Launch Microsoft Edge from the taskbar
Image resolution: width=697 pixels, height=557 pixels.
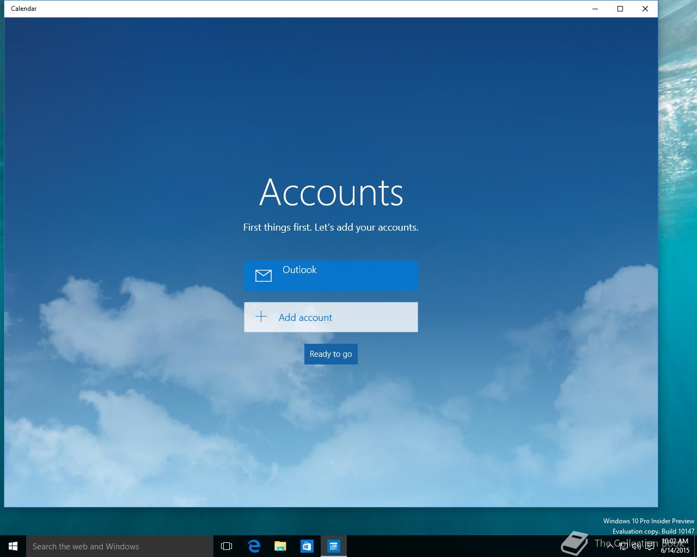click(x=254, y=546)
